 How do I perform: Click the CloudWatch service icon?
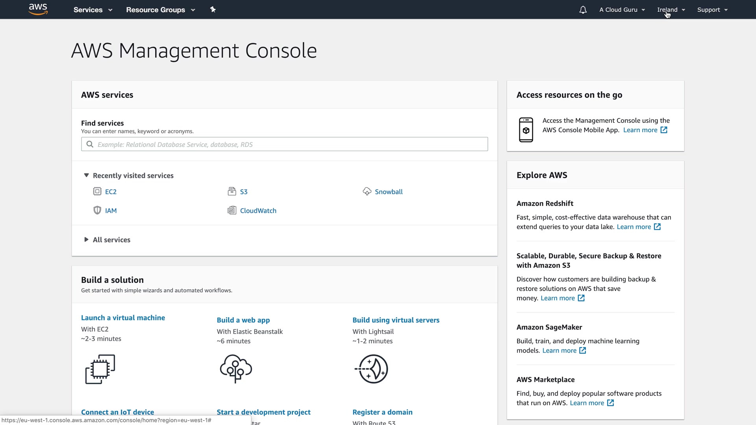point(232,211)
